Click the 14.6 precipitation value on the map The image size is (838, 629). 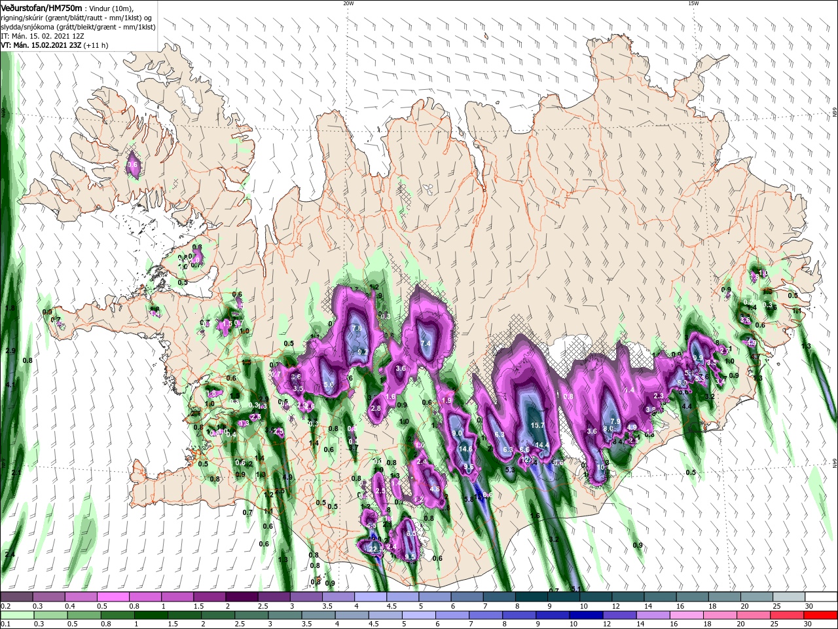(x=465, y=449)
